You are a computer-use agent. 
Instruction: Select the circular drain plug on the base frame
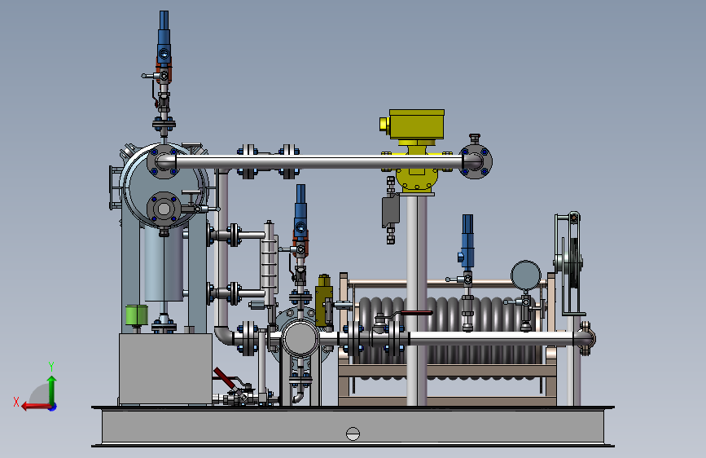tap(353, 434)
